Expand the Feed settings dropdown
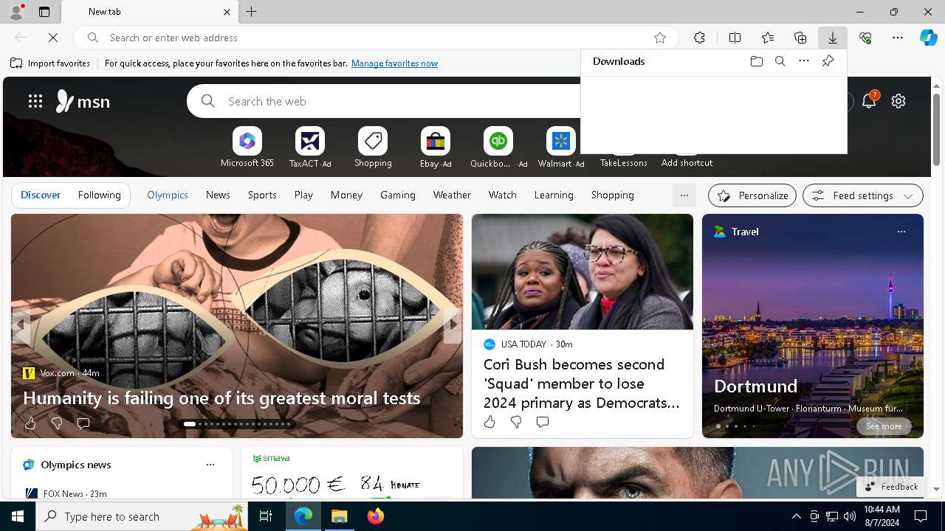The height and width of the screenshot is (531, 945). [862, 195]
